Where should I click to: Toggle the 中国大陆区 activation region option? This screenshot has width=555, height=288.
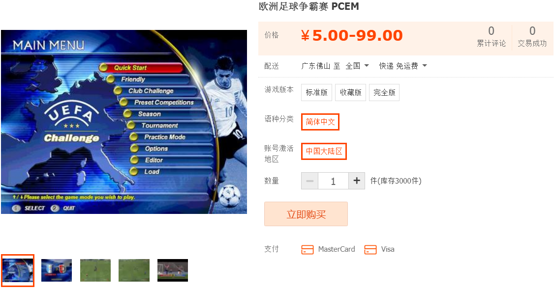[324, 152]
